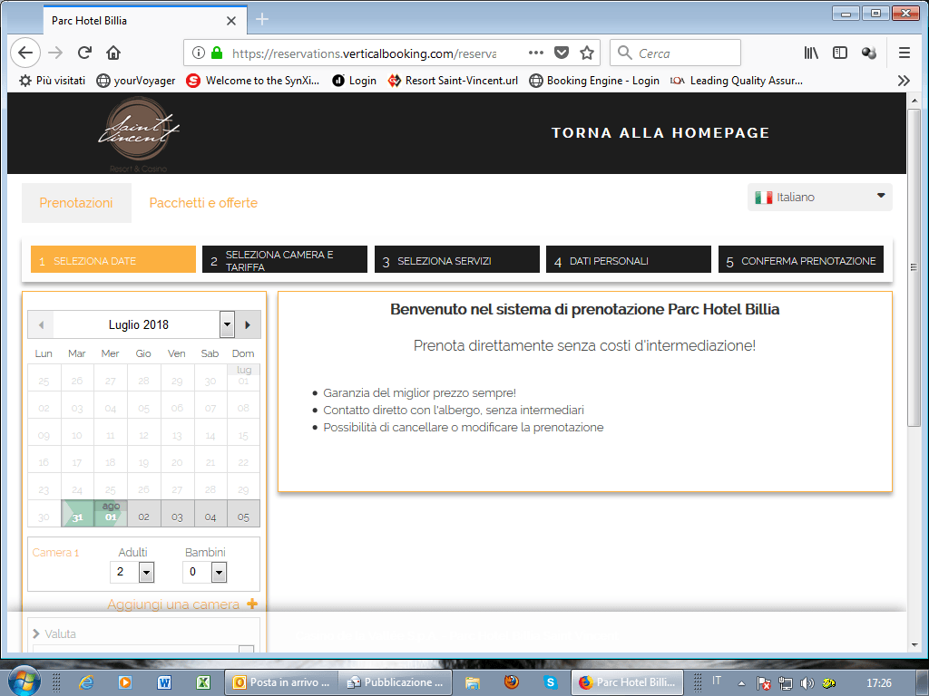Open Pubblicazione taskbar window
This screenshot has width=929, height=696.
click(396, 682)
